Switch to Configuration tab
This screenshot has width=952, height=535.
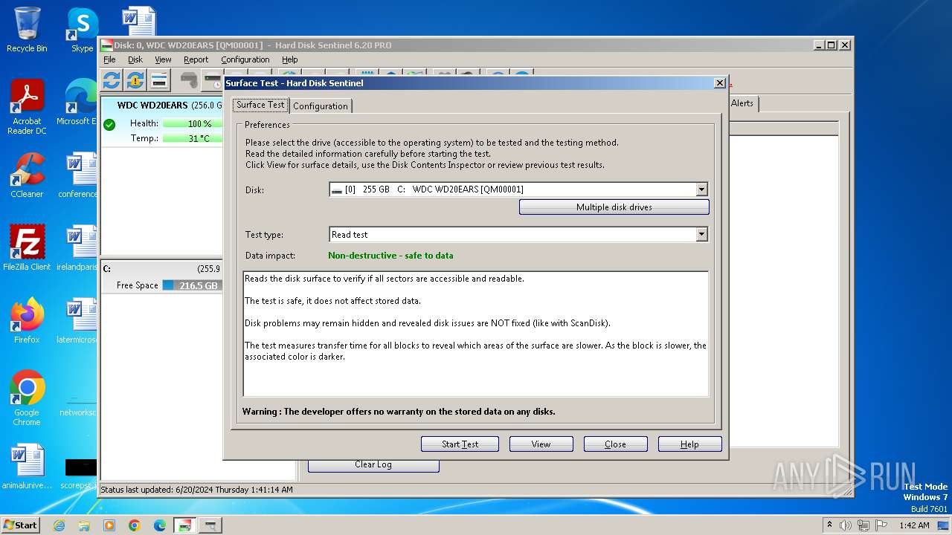click(321, 106)
